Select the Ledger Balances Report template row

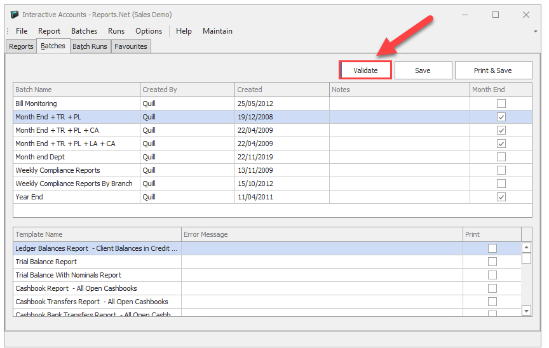[267, 248]
